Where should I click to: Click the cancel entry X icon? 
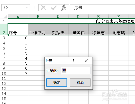(x=43, y=8)
